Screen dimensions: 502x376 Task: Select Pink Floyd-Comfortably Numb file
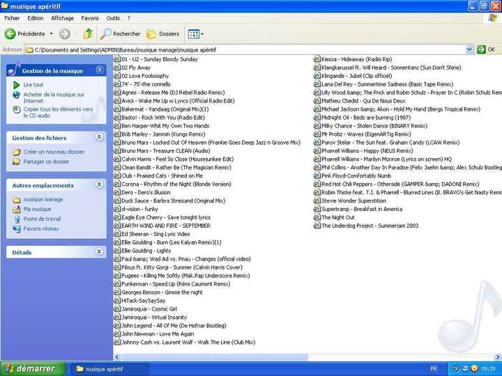pos(356,176)
